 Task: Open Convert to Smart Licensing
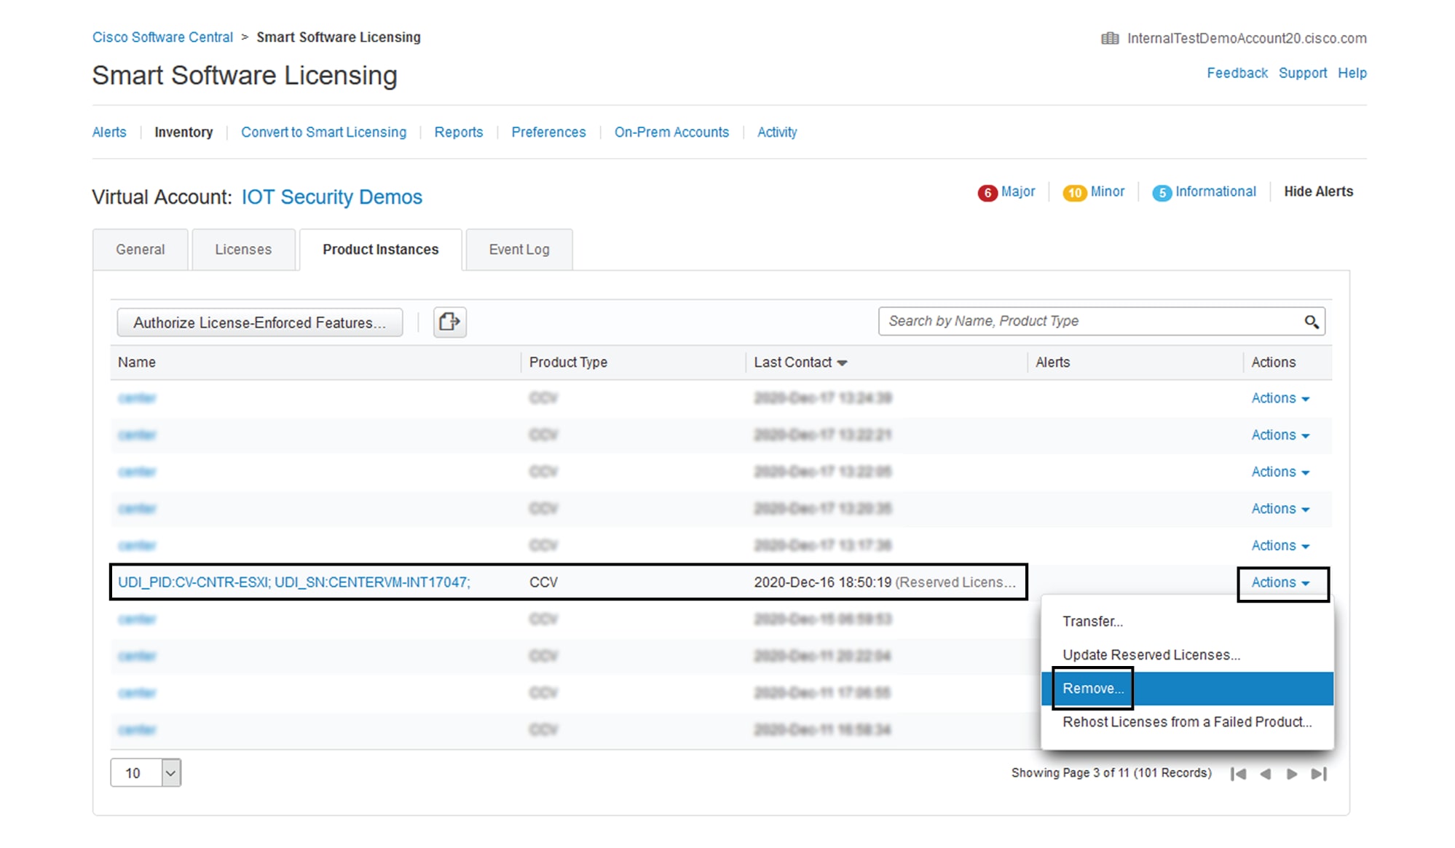(x=323, y=132)
